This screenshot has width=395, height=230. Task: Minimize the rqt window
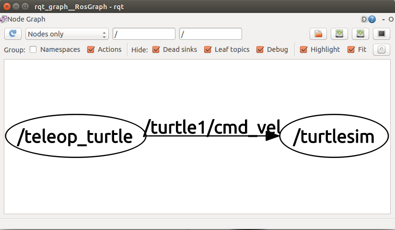coord(16,6)
